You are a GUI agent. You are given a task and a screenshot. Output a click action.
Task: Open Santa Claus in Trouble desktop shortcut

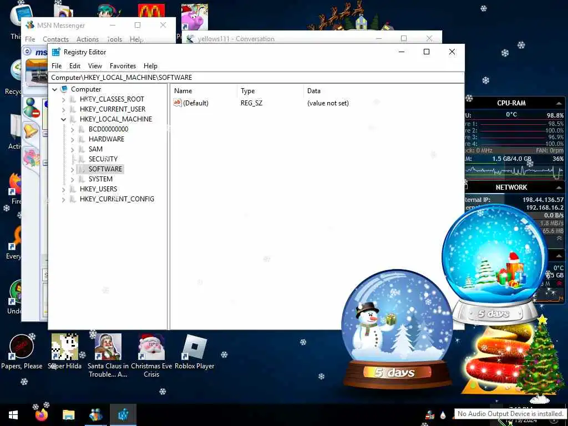pos(108,356)
